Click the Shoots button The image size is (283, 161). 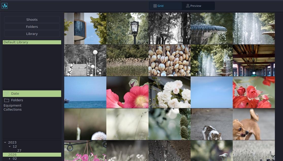tap(32, 20)
